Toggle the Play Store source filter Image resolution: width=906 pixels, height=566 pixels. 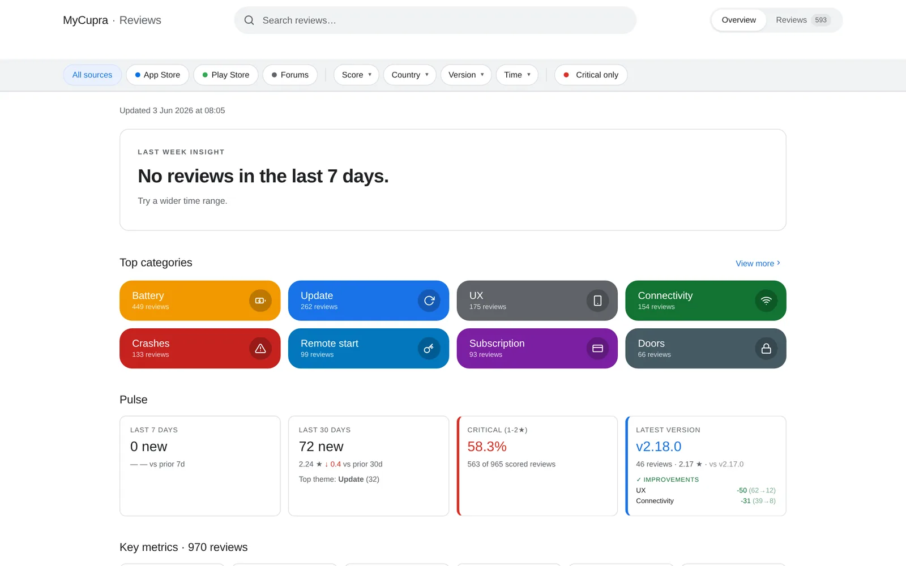(x=226, y=75)
